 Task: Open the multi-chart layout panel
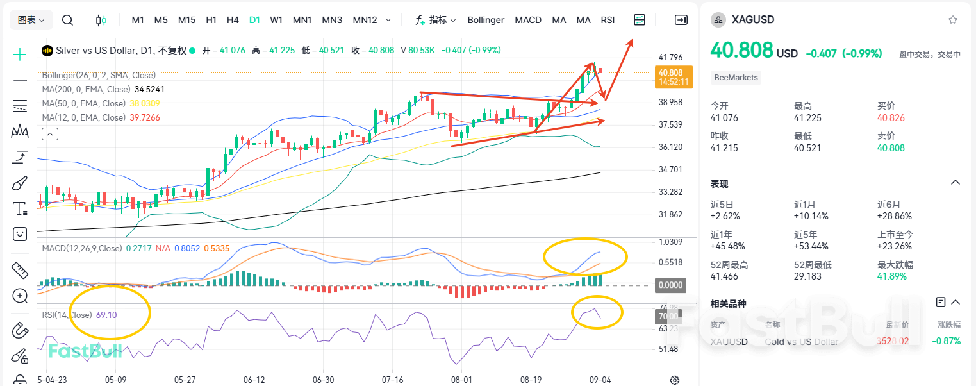[639, 20]
